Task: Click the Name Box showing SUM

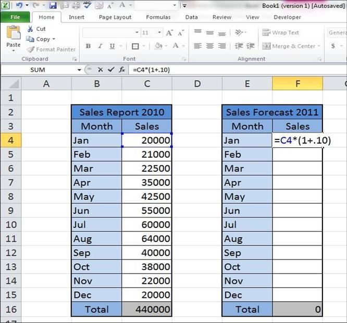Action: click(x=38, y=70)
